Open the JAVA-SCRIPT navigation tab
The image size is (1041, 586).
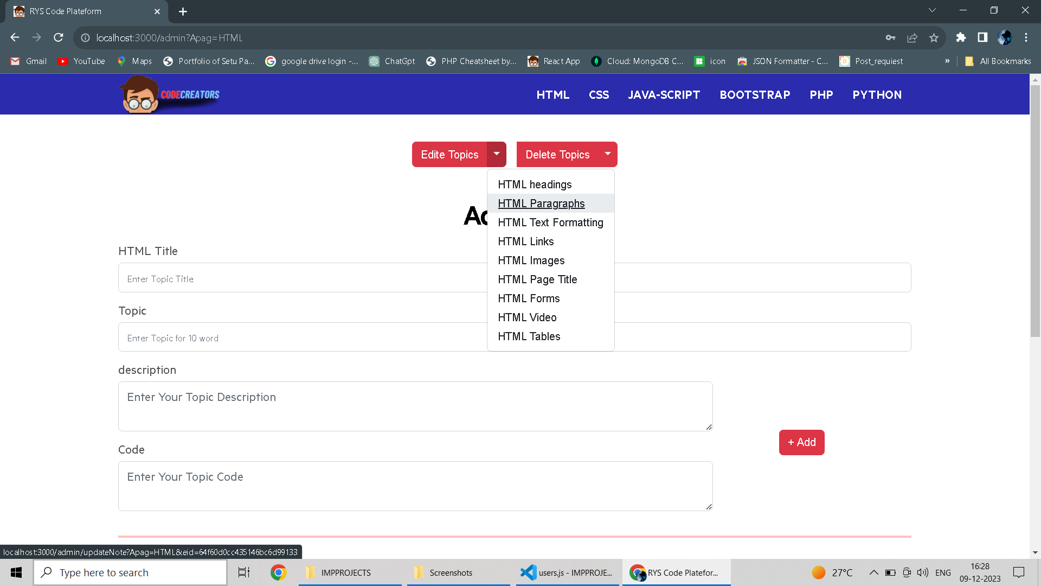[x=664, y=95]
